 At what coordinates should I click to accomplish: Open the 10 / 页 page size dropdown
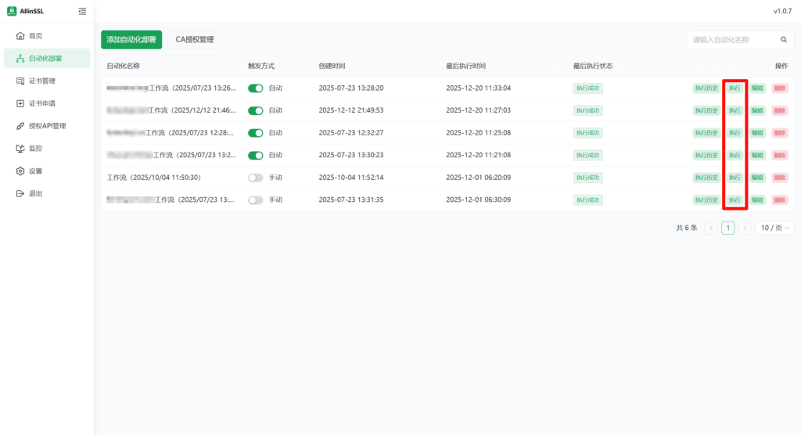coord(774,228)
